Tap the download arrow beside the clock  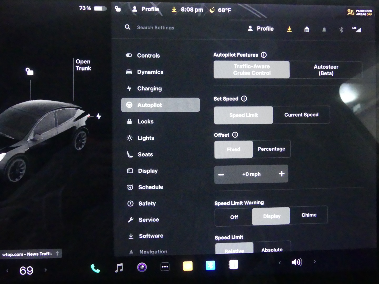pos(174,10)
